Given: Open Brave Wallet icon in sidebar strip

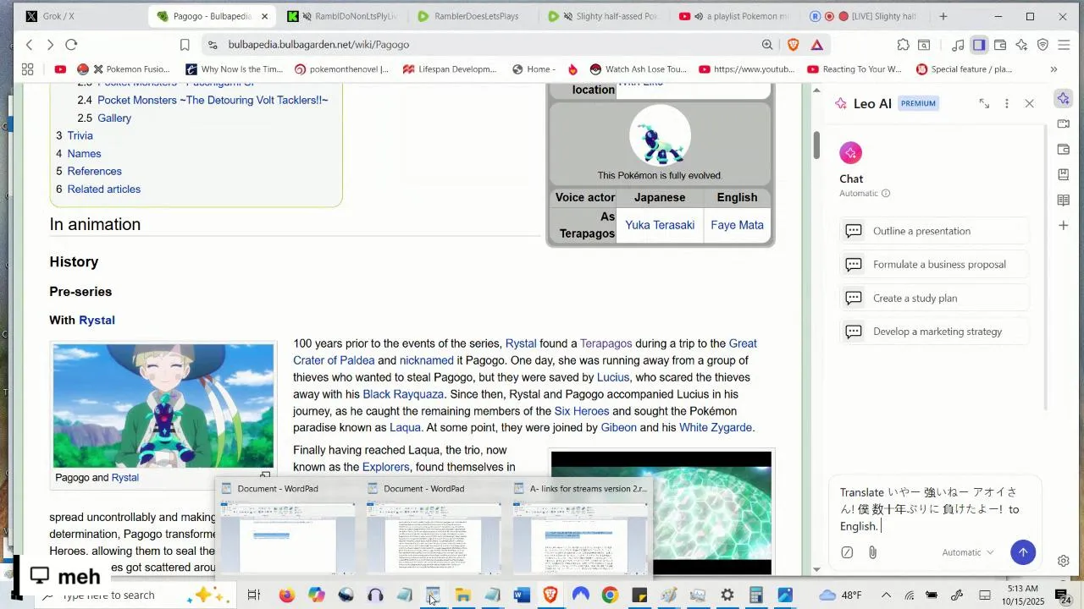Looking at the screenshot, I should pos(1064,150).
